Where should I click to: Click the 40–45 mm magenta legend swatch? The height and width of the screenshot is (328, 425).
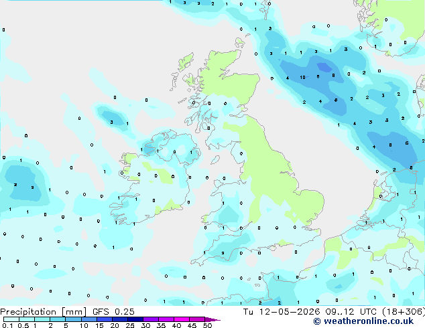(x=182, y=319)
